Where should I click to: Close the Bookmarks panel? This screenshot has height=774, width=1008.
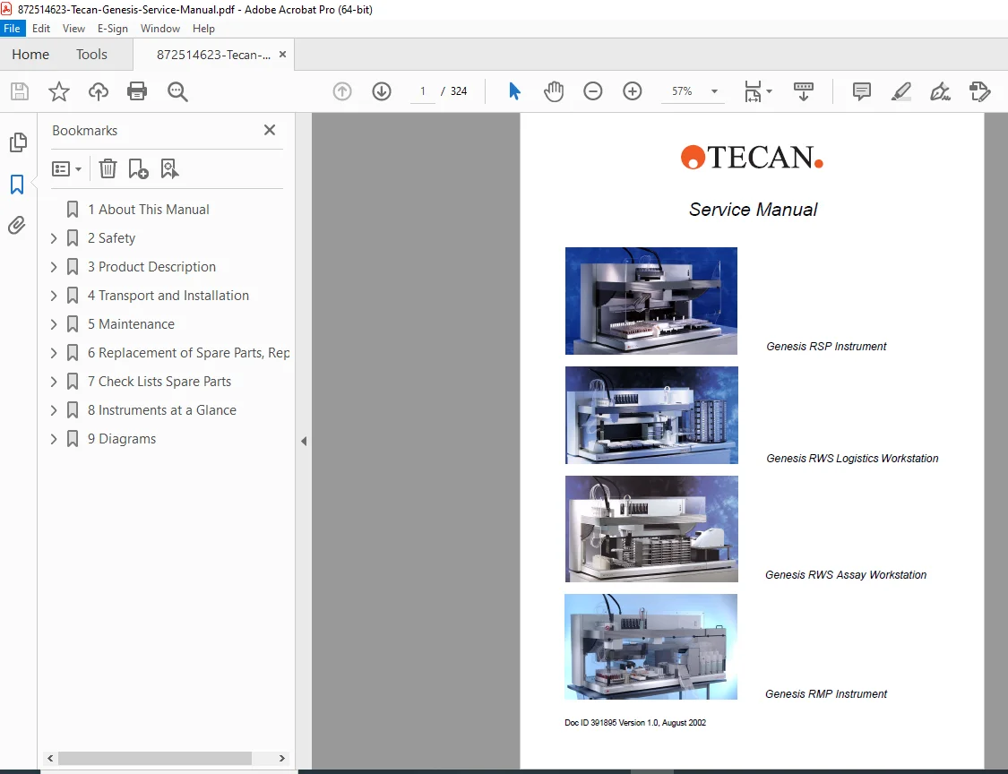tap(270, 131)
